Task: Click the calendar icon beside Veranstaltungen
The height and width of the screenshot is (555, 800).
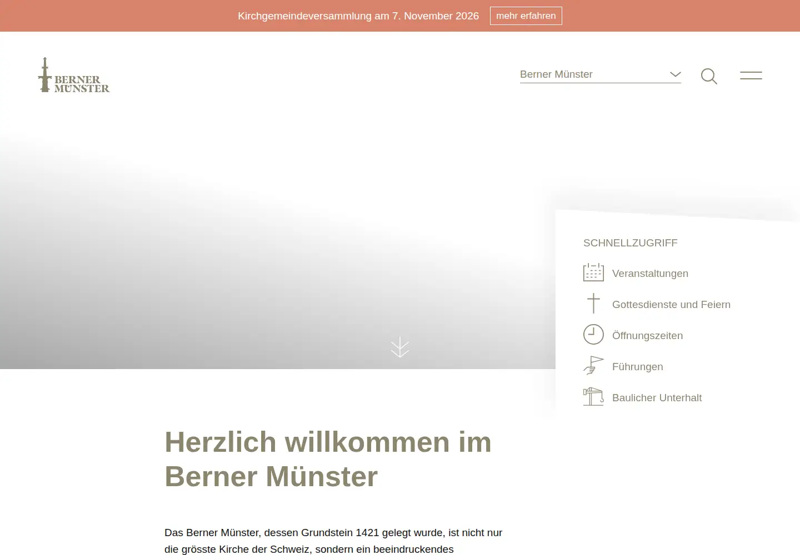Action: click(593, 273)
